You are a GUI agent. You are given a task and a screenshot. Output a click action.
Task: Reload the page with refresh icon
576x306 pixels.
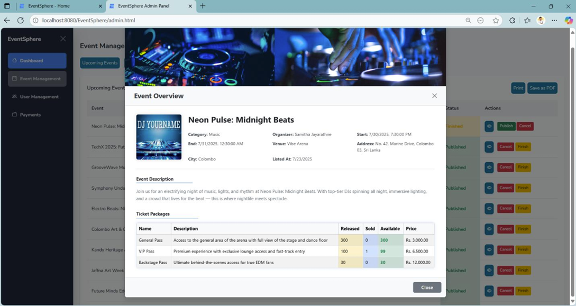click(21, 21)
